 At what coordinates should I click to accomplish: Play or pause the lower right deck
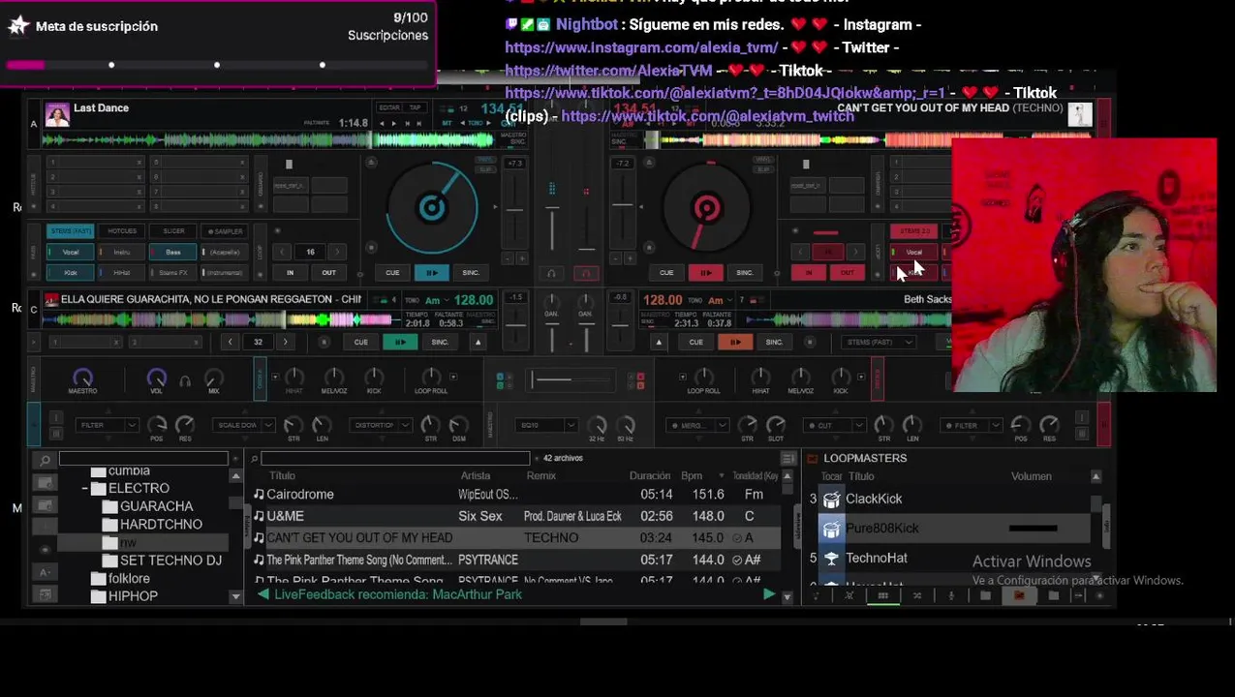tap(735, 342)
